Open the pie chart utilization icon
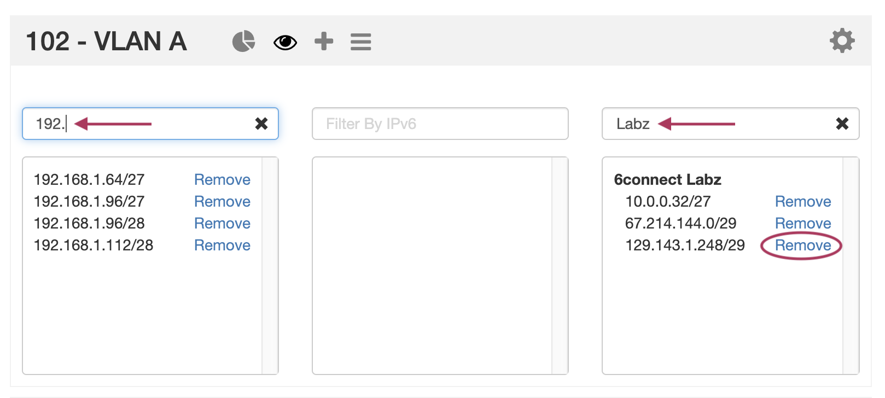Image resolution: width=885 pixels, height=398 pixels. (243, 42)
